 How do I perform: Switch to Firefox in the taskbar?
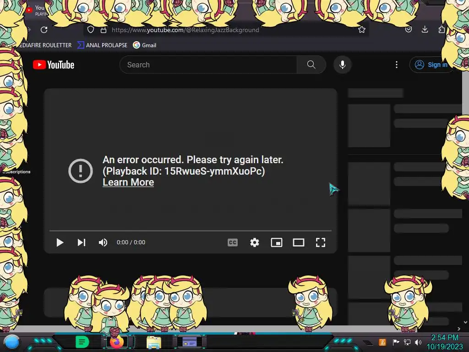(x=117, y=342)
